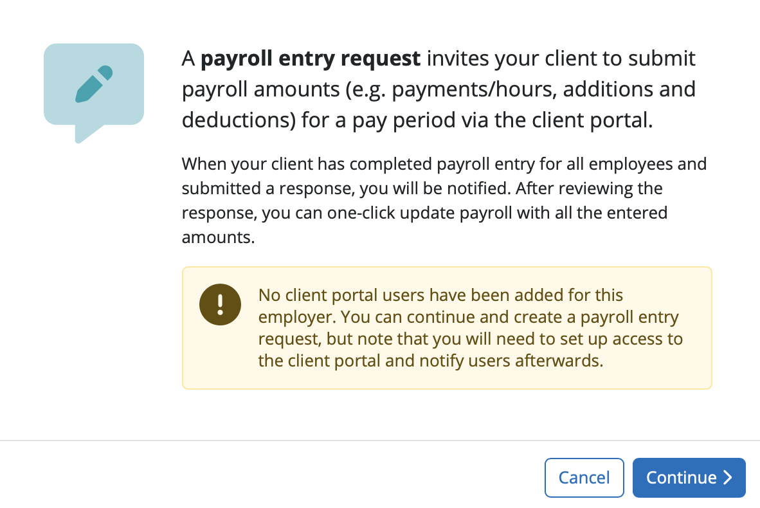Click 'When your client has completed' sentence
Image resolution: width=760 pixels, height=508 pixels.
click(307, 165)
